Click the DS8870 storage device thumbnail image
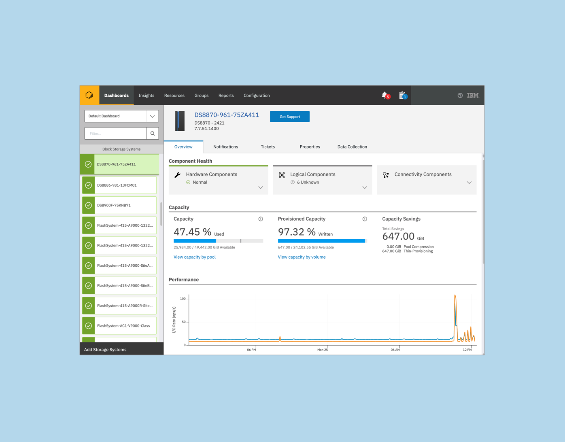Image resolution: width=565 pixels, height=442 pixels. coord(180,121)
